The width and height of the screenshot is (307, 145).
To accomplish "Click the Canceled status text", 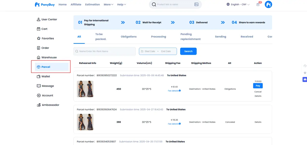I will pos(230,122).
